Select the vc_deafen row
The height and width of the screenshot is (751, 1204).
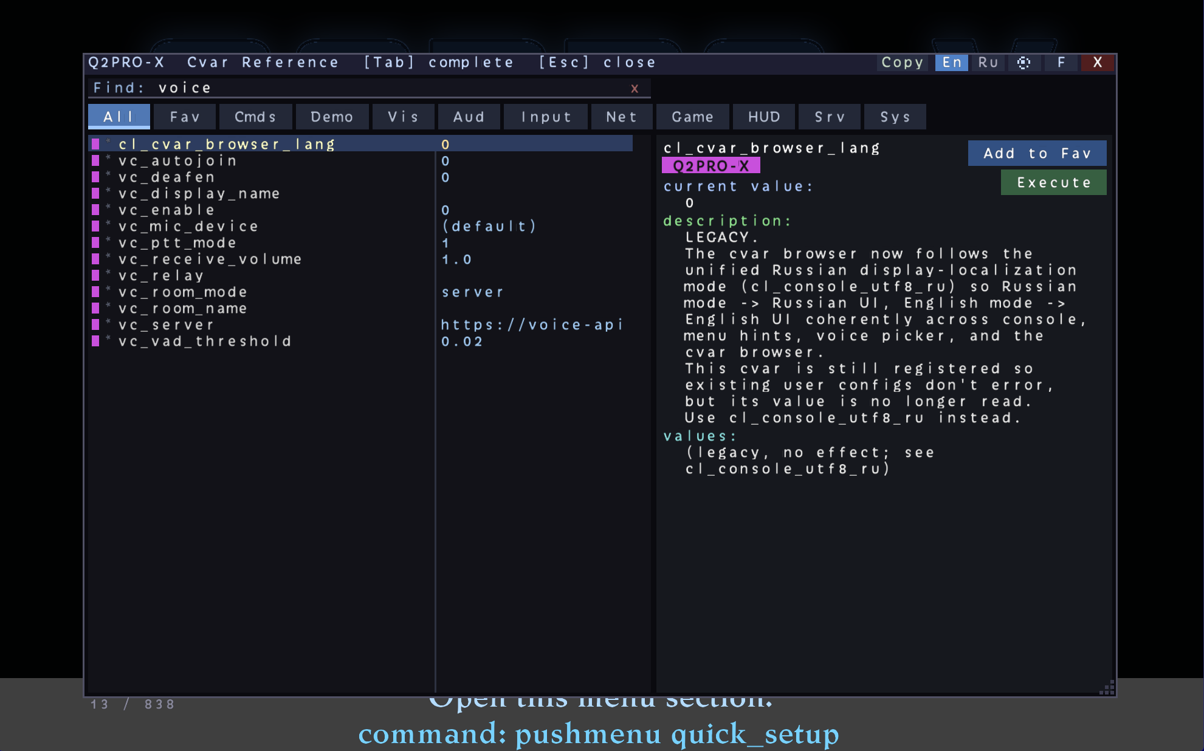361,177
